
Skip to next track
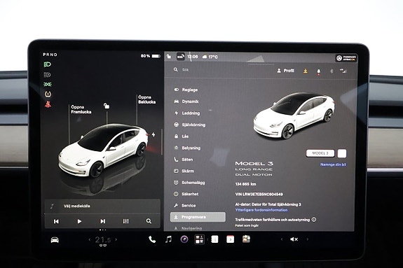[x=102, y=221]
